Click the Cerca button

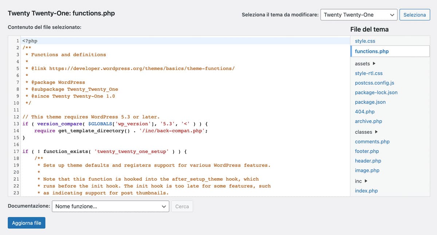click(x=182, y=207)
